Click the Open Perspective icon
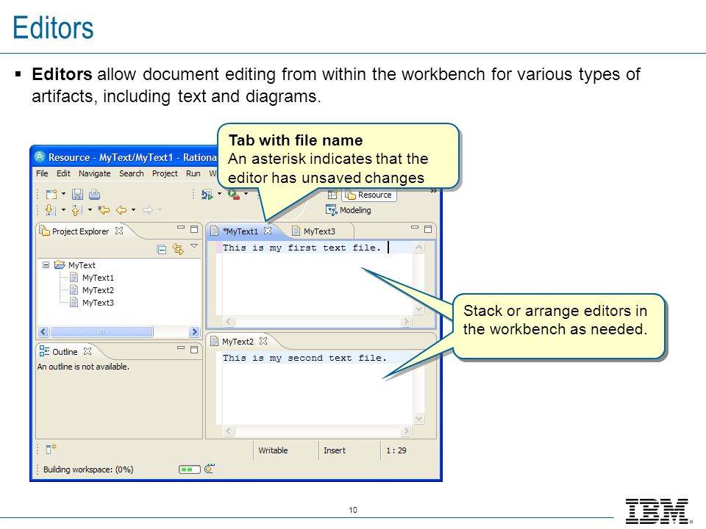706x529 pixels. [332, 195]
